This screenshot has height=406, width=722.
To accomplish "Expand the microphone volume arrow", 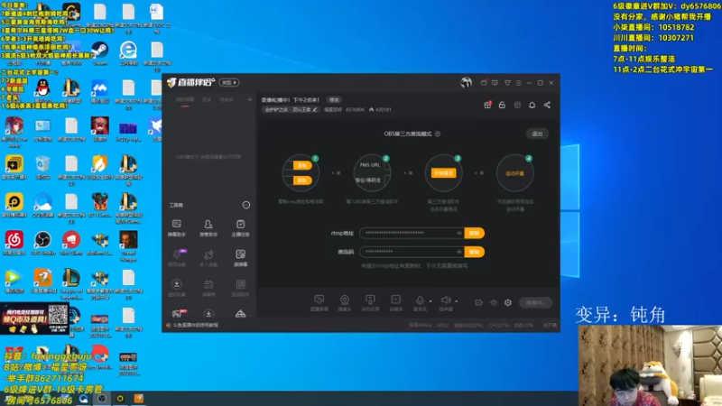I will pyautogui.click(x=430, y=301).
